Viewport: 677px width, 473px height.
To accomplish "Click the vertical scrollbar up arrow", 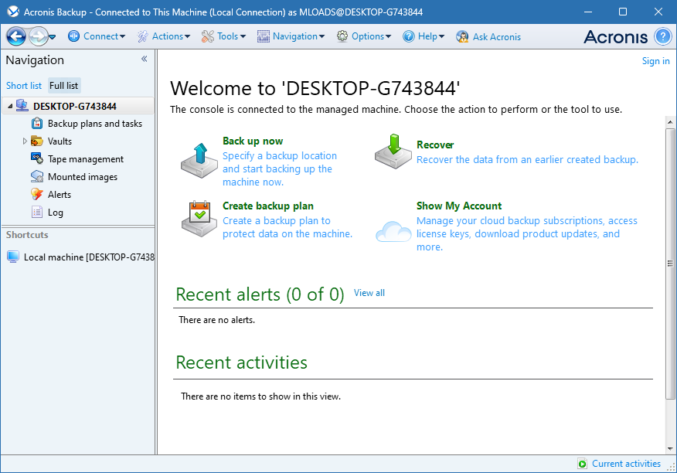I will [670, 122].
